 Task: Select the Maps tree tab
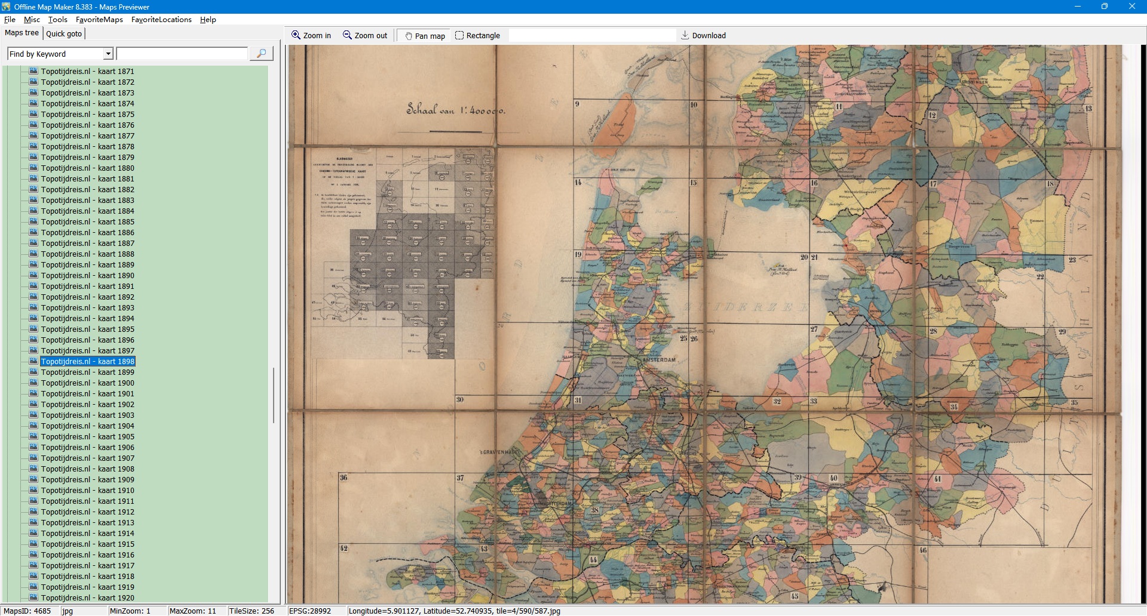point(22,33)
